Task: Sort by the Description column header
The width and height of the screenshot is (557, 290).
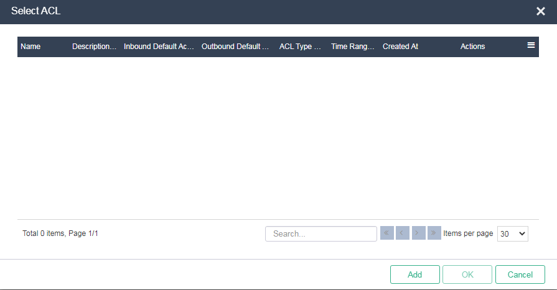Action: 94,47
